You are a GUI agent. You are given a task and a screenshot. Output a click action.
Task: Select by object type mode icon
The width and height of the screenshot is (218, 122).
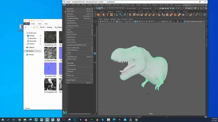(99, 8)
